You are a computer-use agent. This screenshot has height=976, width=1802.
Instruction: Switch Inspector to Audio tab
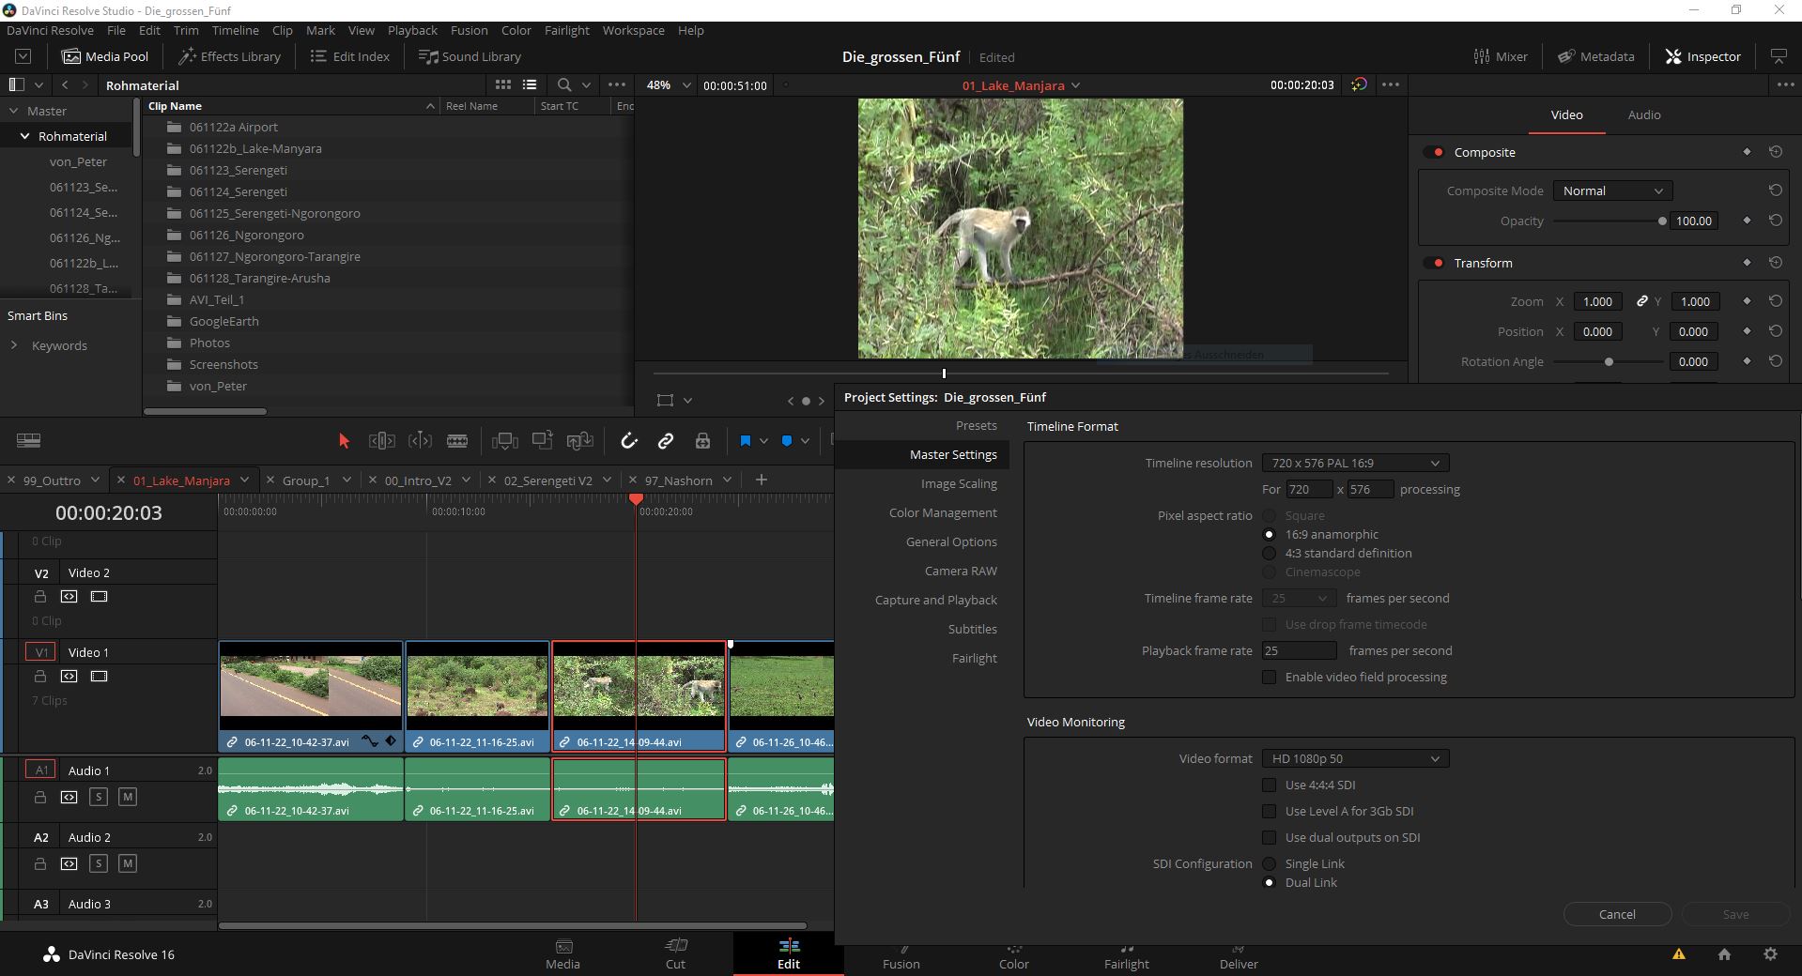1643,114
